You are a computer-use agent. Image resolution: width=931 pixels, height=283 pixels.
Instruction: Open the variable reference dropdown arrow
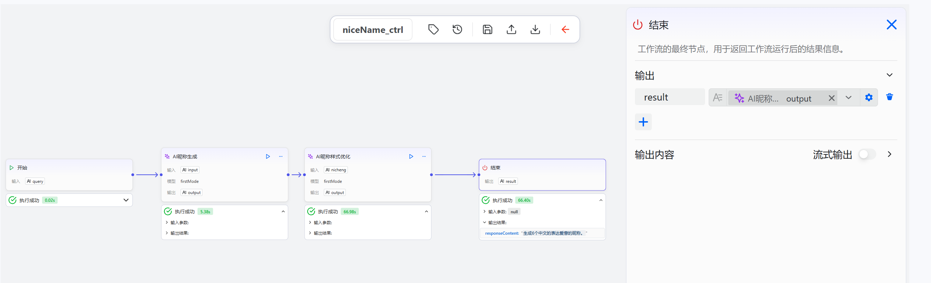[x=848, y=97]
